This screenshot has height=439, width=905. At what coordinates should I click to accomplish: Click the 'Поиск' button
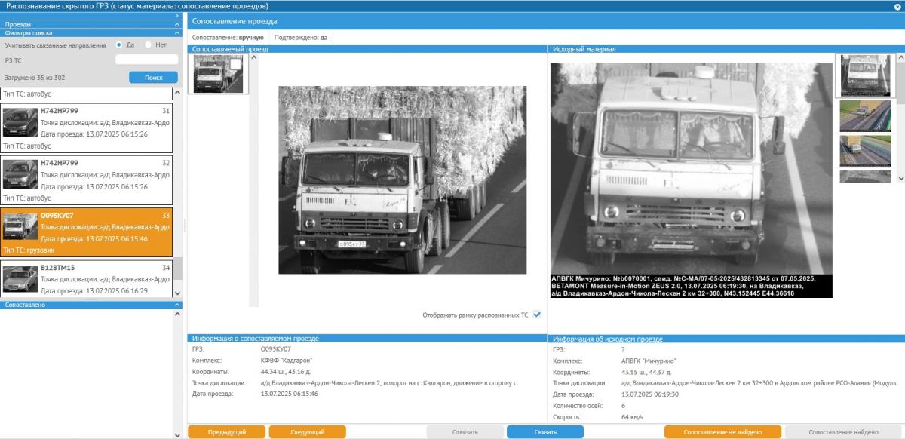pyautogui.click(x=153, y=78)
